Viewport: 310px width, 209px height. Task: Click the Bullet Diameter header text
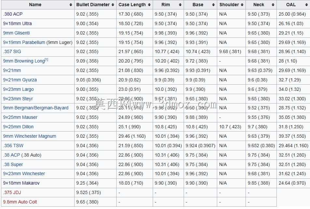(x=93, y=5)
